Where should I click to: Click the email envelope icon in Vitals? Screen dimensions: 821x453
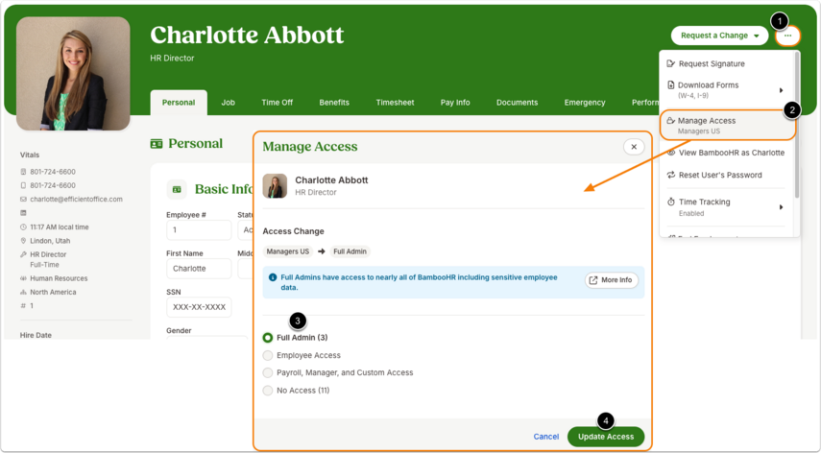[23, 200]
